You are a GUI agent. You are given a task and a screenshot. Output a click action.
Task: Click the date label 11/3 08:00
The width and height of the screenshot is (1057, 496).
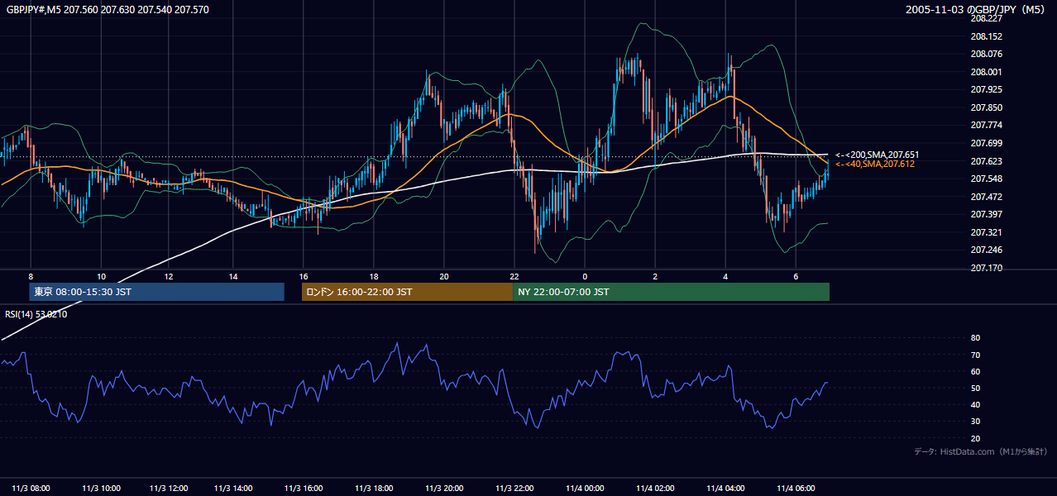(x=31, y=488)
